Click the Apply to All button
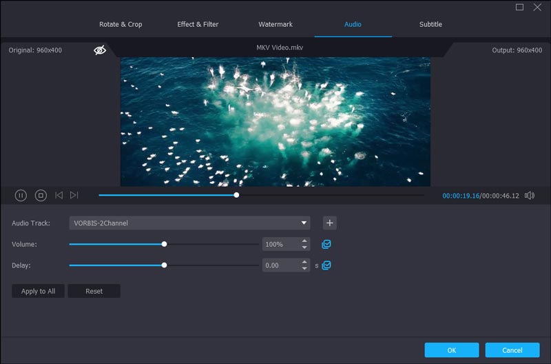The width and height of the screenshot is (551, 364). [38, 291]
